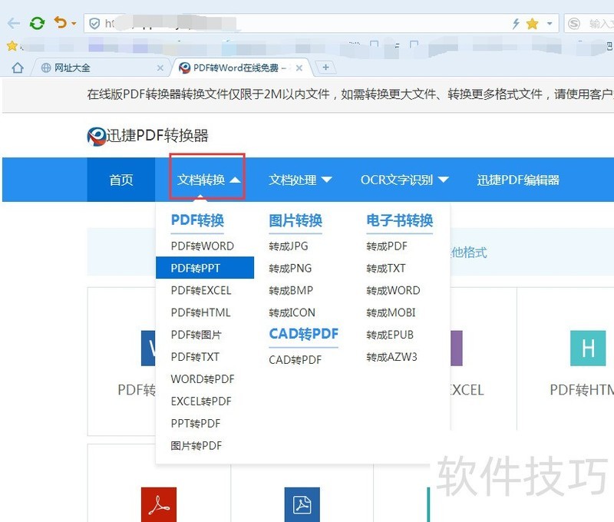
Task: Expand the 文档处理 menu
Action: point(300,180)
